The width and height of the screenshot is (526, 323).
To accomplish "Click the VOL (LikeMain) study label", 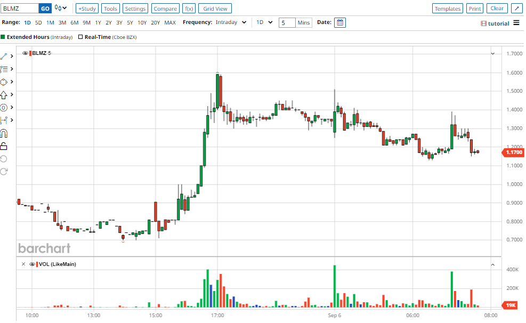I will click(58, 264).
